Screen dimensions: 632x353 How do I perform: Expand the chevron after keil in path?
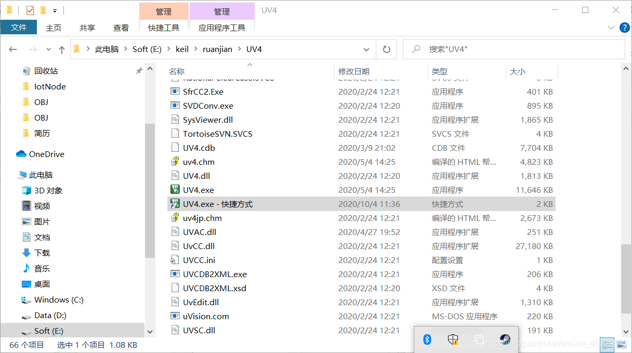click(x=196, y=49)
